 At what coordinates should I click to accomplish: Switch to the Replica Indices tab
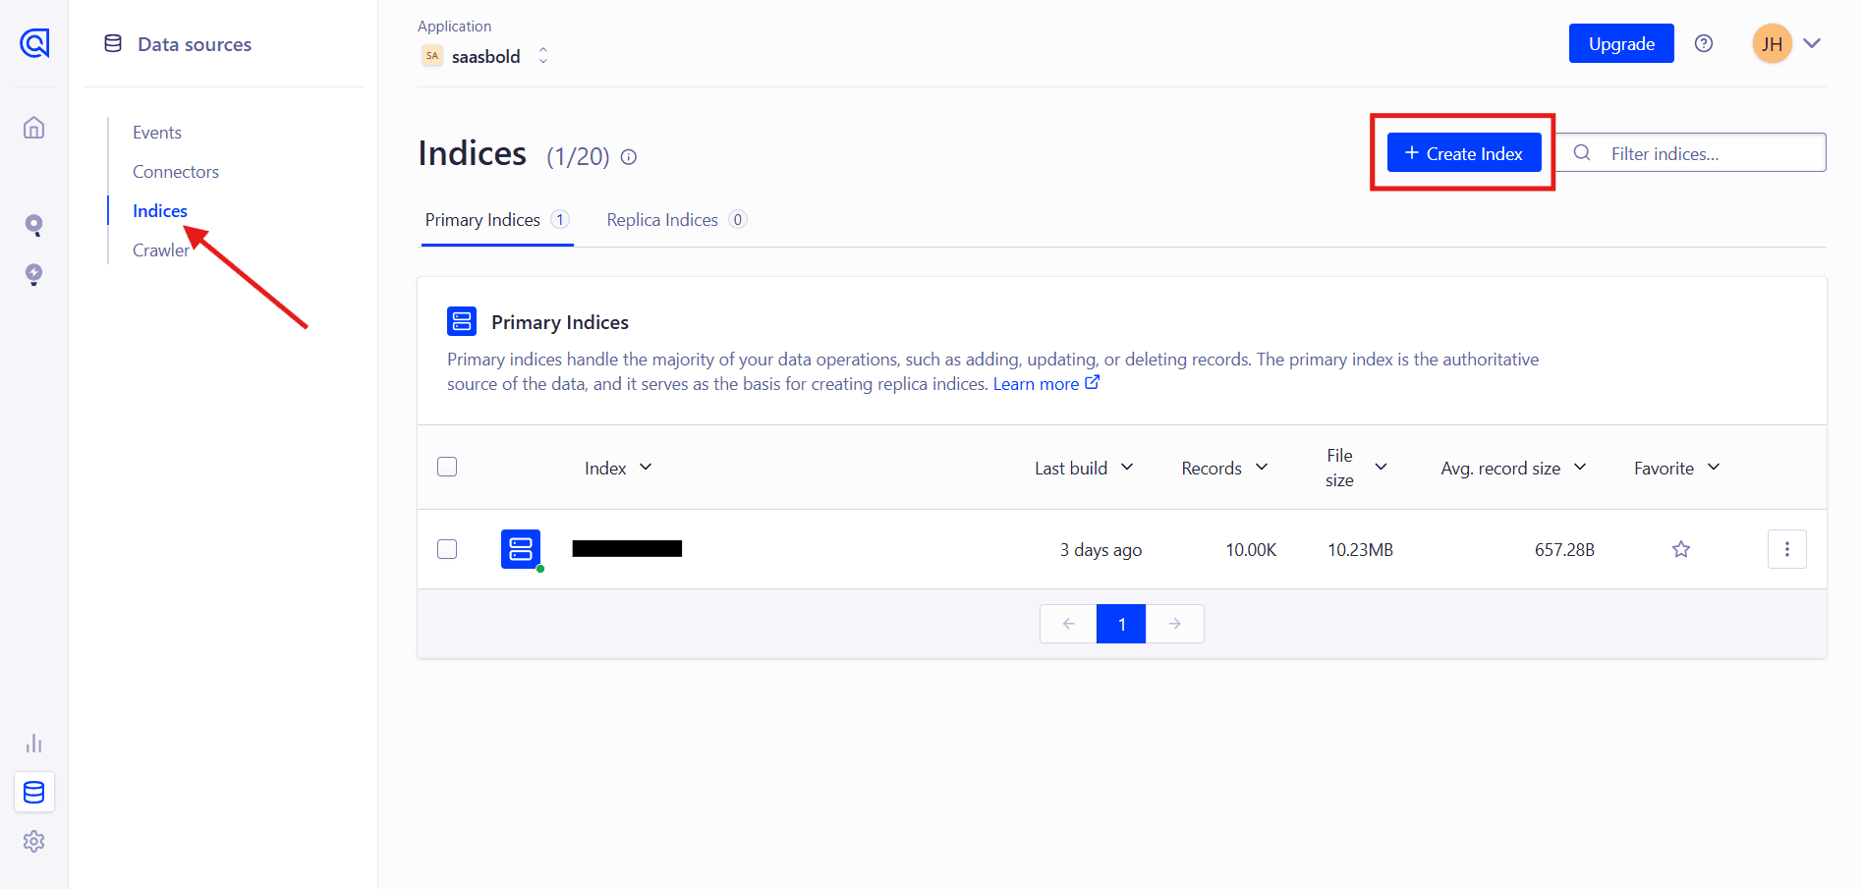[x=662, y=219]
